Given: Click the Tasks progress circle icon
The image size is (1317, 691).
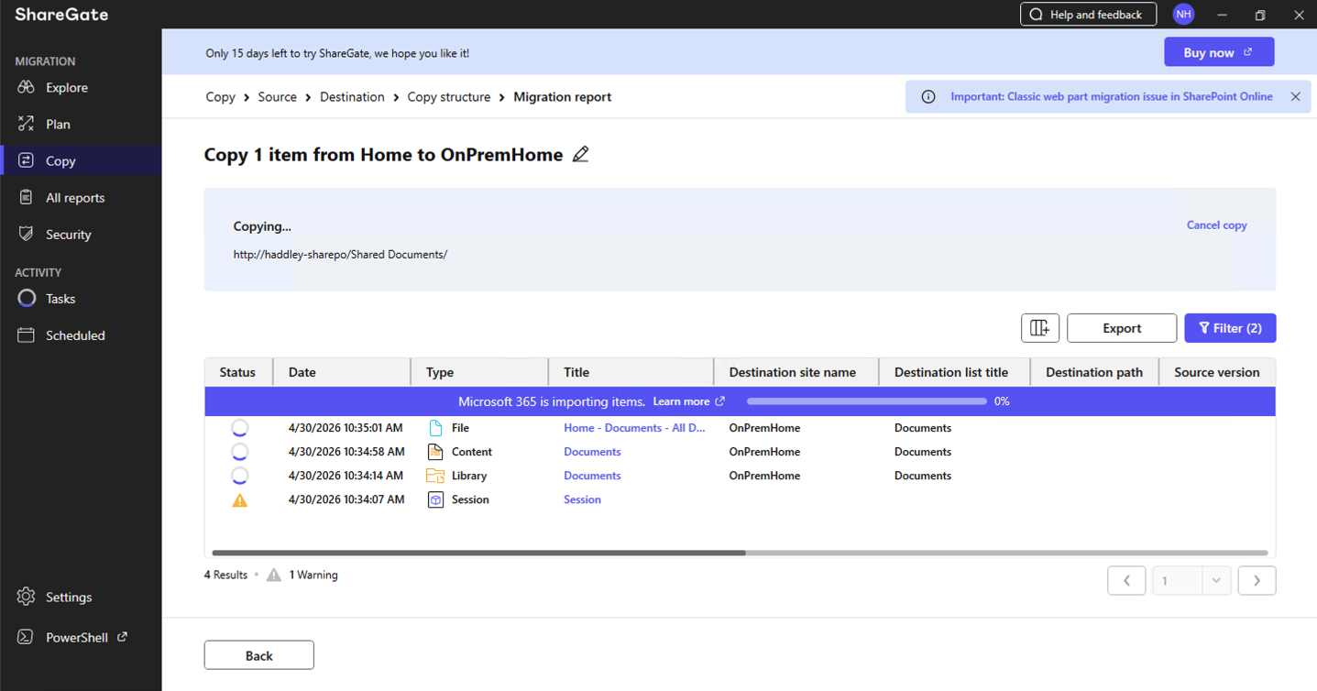Looking at the screenshot, I should (x=27, y=298).
